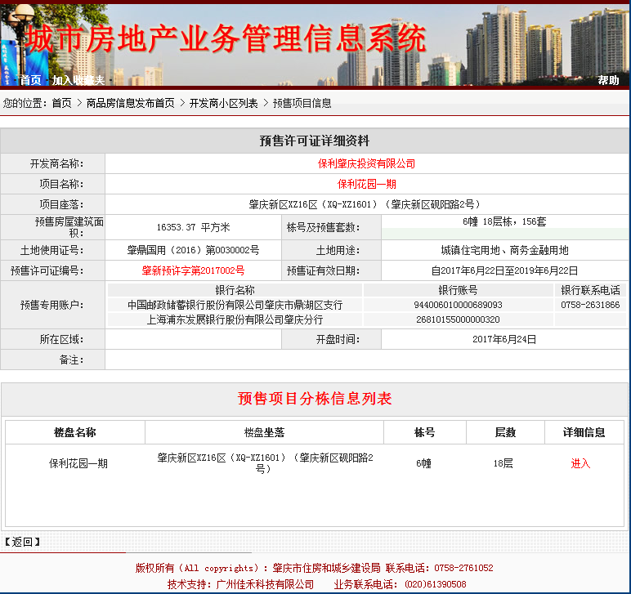Click 首页 in the banner navigation
This screenshot has width=631, height=594.
pos(30,80)
